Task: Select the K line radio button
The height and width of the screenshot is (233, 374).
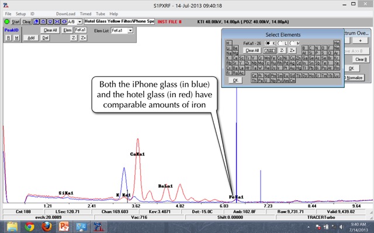Action: [x=269, y=43]
